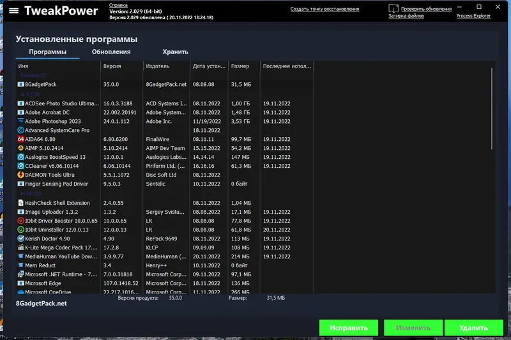Click the Advanced SystemCare Pro icon
Image resolution: width=511 pixels, height=340 pixels.
pos(21,130)
